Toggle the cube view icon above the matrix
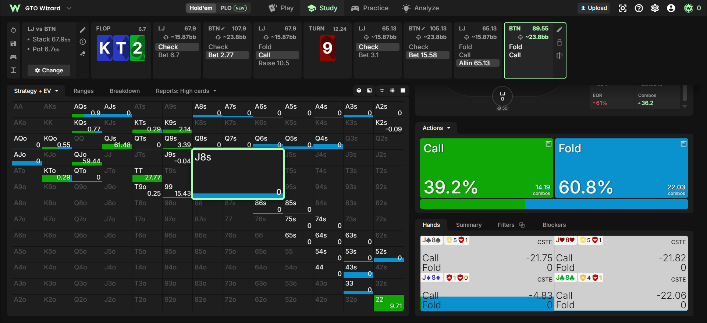Viewport: 707px width, 323px height. point(359,91)
